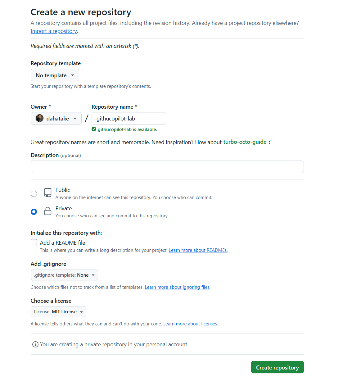
Task: Open the Owner dropdown showing dahatake
Action: pyautogui.click(x=56, y=118)
